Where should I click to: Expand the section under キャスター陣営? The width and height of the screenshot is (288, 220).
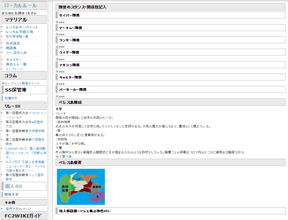pyautogui.click(x=57, y=84)
